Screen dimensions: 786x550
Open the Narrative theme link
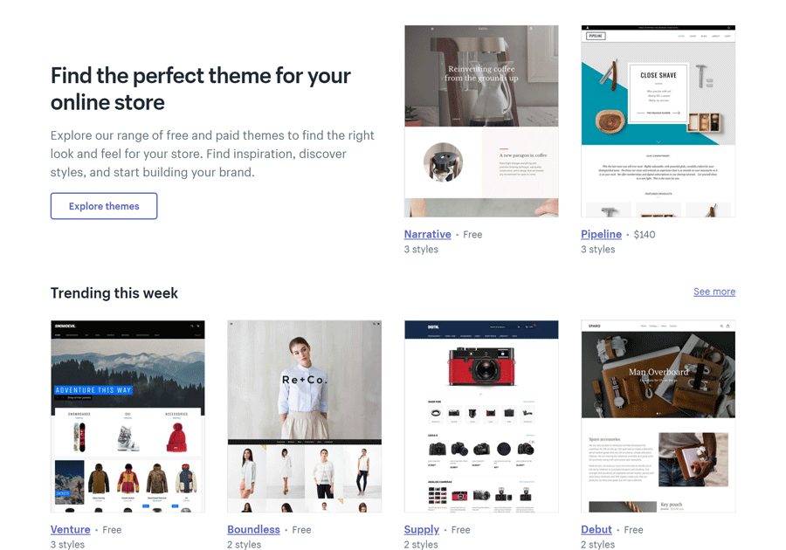(x=428, y=234)
